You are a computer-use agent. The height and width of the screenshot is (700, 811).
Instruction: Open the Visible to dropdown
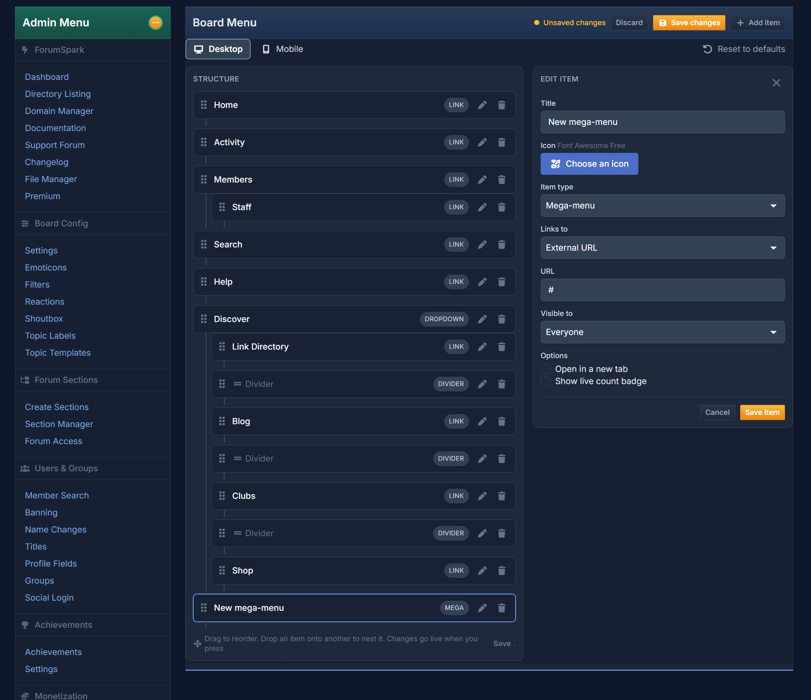662,332
